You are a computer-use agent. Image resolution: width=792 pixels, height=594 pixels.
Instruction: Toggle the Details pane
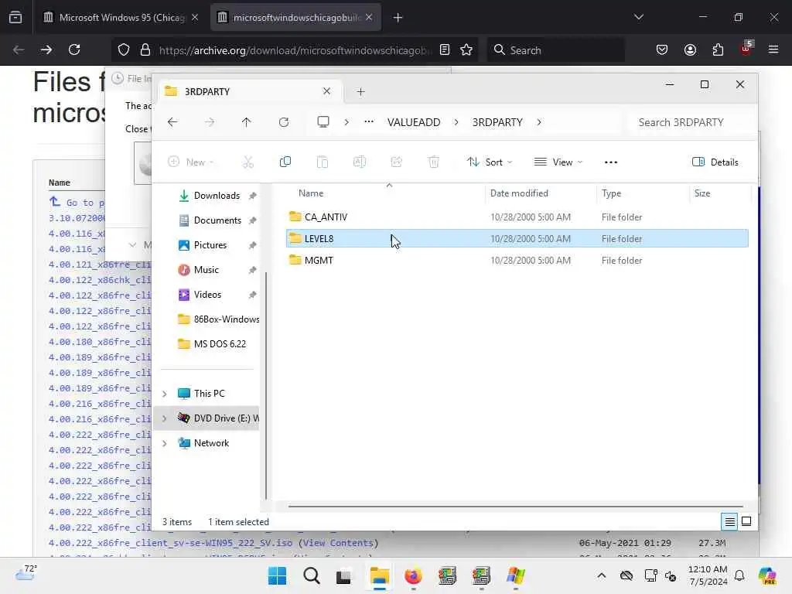[715, 162]
